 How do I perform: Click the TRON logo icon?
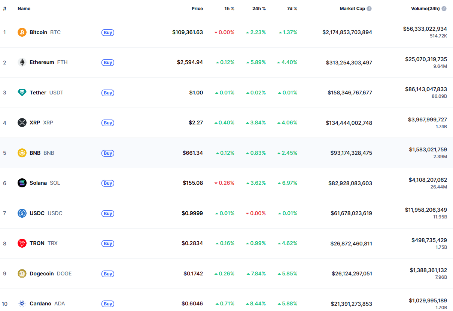(x=22, y=243)
